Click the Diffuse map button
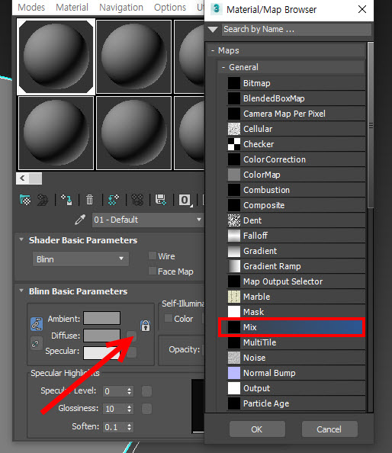 click(131, 336)
